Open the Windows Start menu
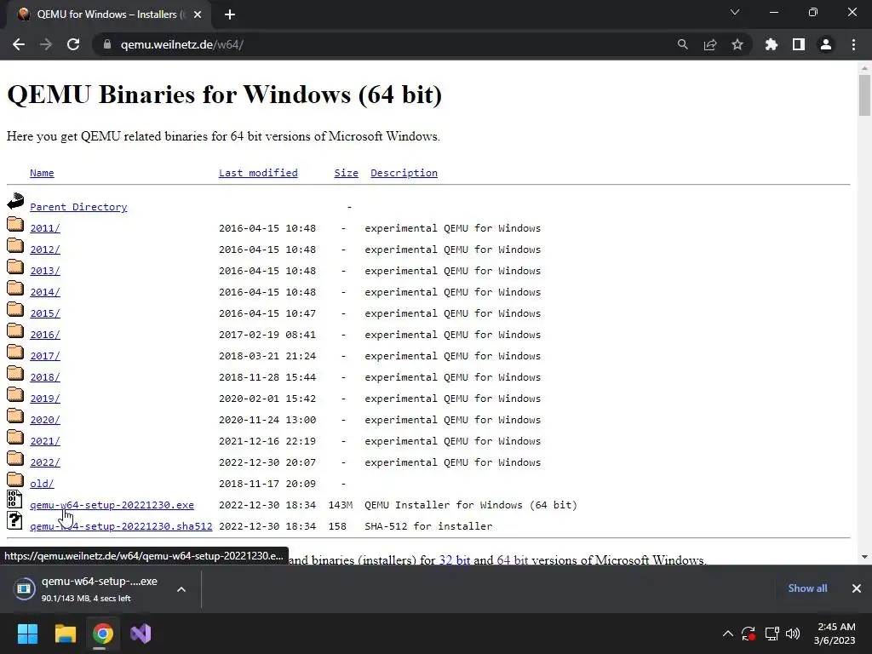 (27, 634)
